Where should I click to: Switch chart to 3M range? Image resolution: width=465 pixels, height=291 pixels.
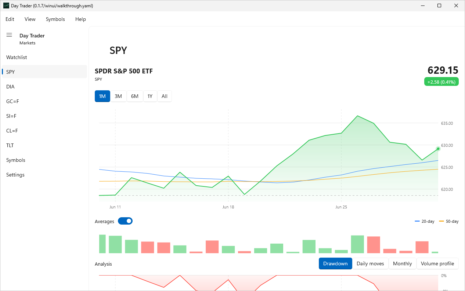point(118,96)
